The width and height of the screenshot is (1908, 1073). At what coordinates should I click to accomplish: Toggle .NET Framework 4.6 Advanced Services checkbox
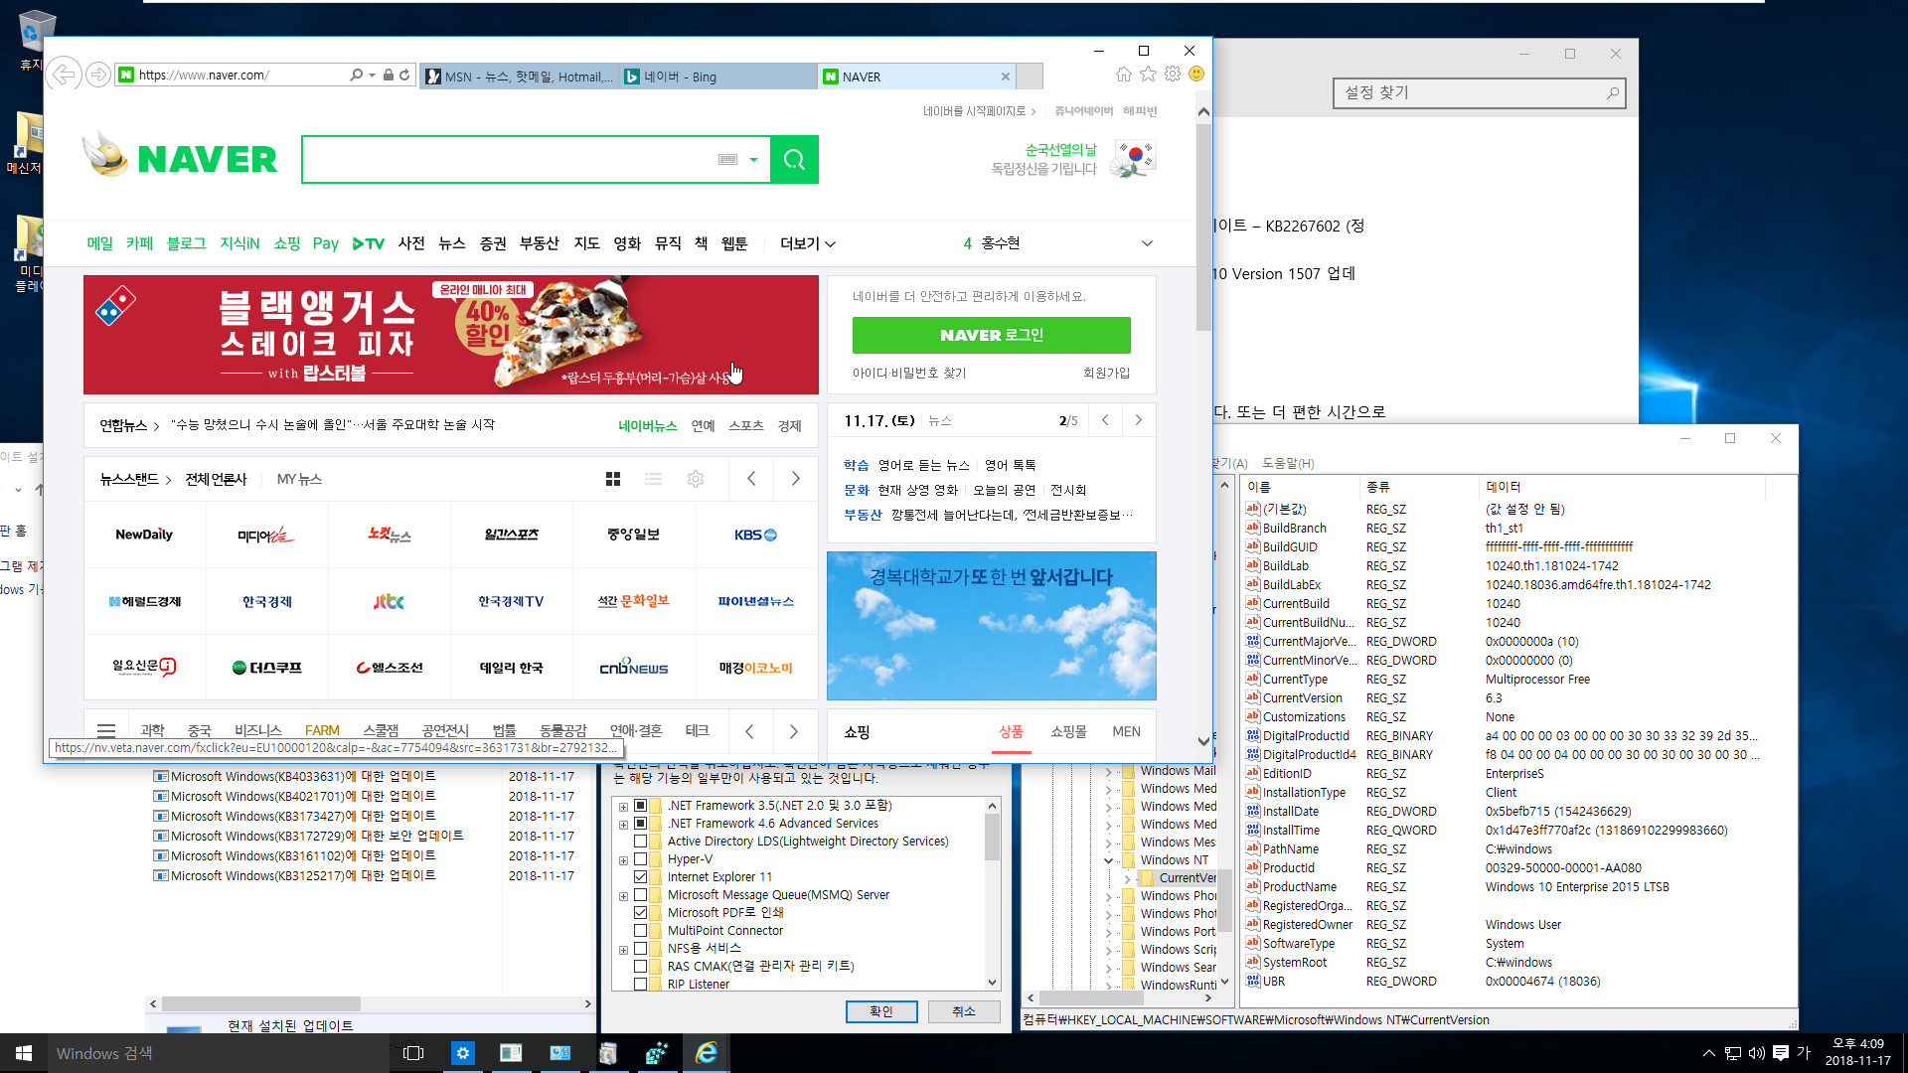pos(641,824)
